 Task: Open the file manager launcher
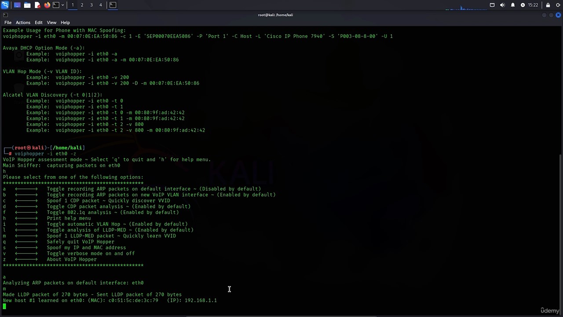point(27,5)
